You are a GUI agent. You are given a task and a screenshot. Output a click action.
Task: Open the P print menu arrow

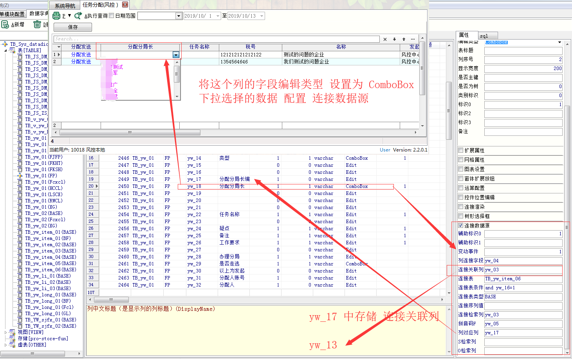(69, 16)
